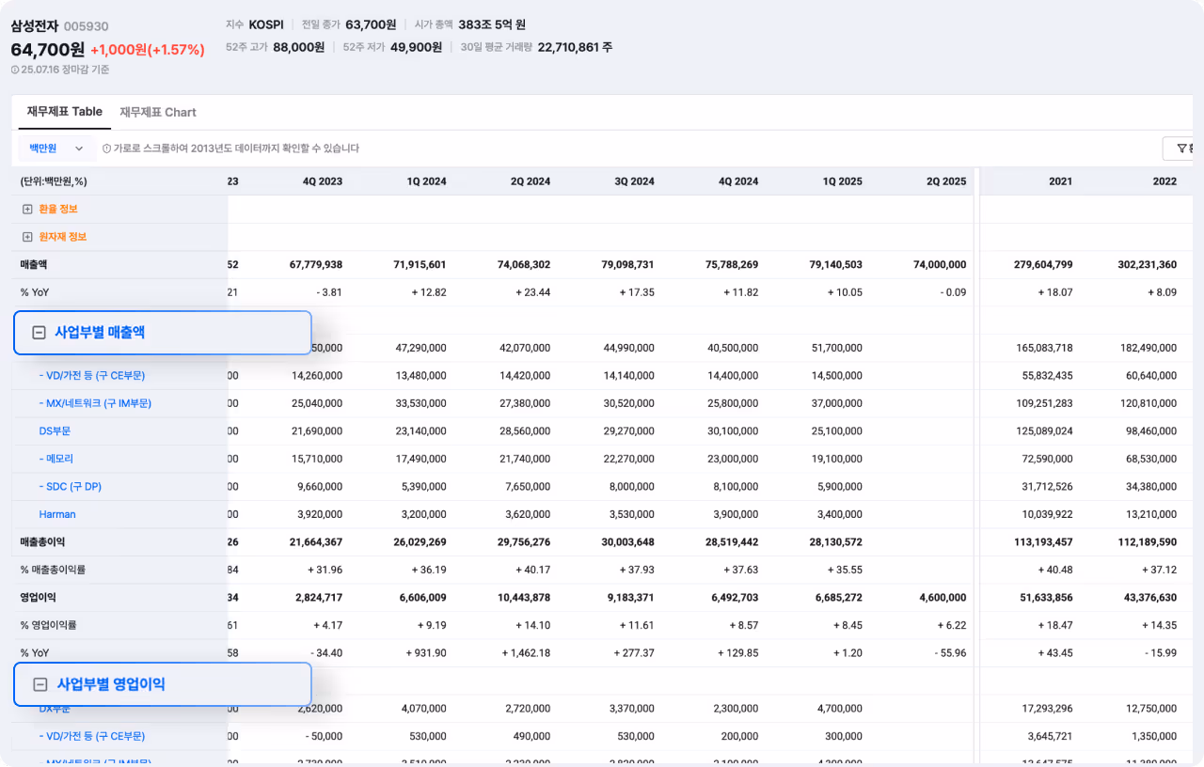Screen dimensions: 1204x767
Task: Click the 2022 annual column header
Action: [x=1164, y=181]
